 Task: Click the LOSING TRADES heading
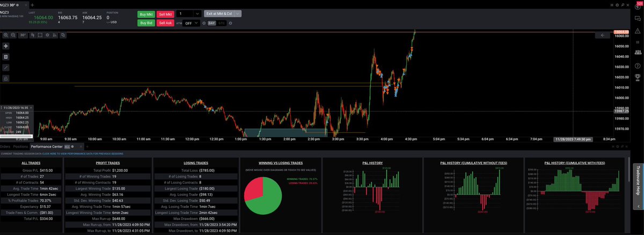coord(195,162)
